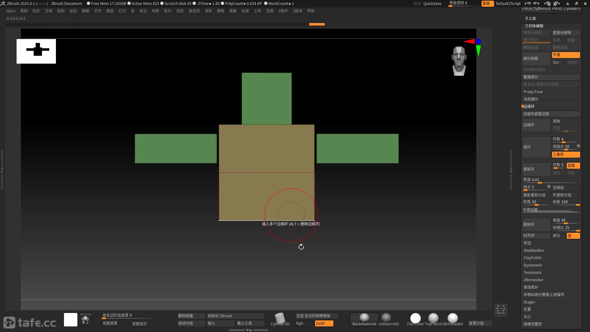Click the cross alpha thumbnail preview
The image size is (590, 332).
point(36,51)
